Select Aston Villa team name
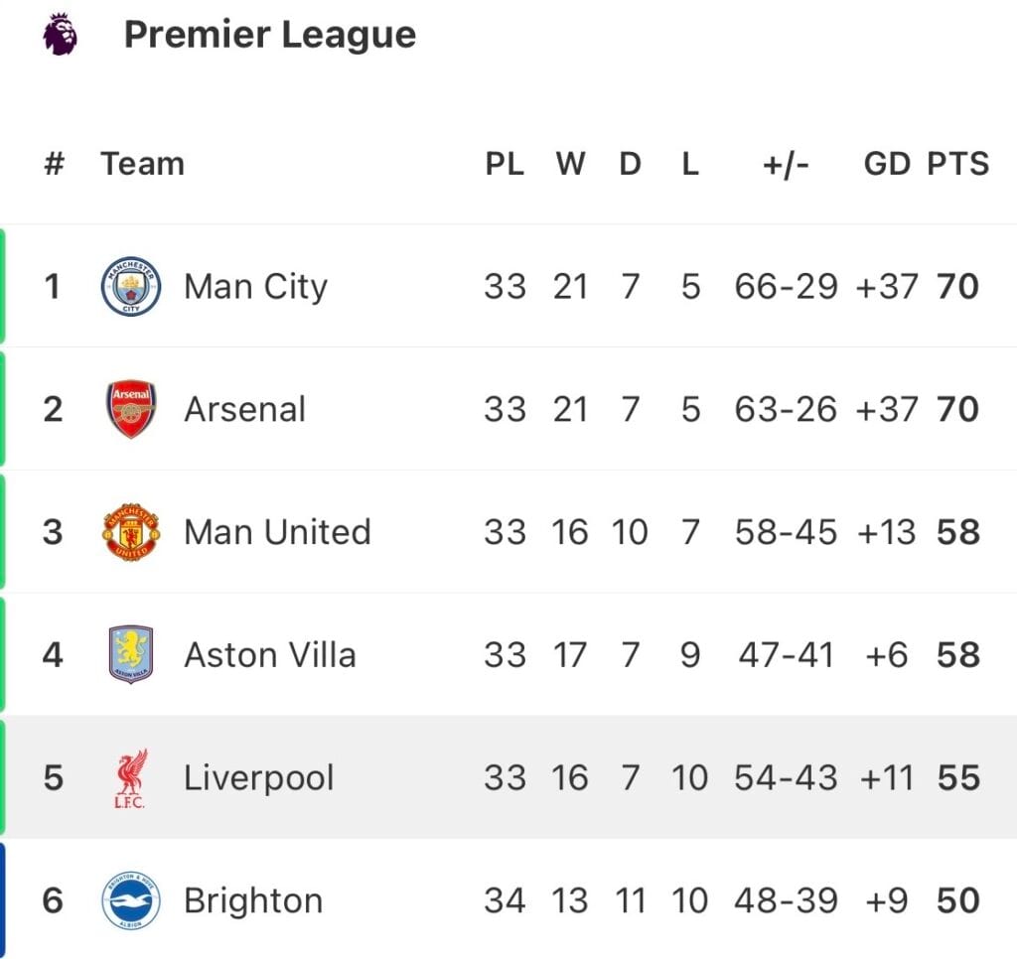 pos(270,655)
